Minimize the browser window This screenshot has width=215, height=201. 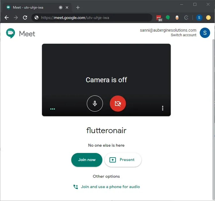[182, 4]
